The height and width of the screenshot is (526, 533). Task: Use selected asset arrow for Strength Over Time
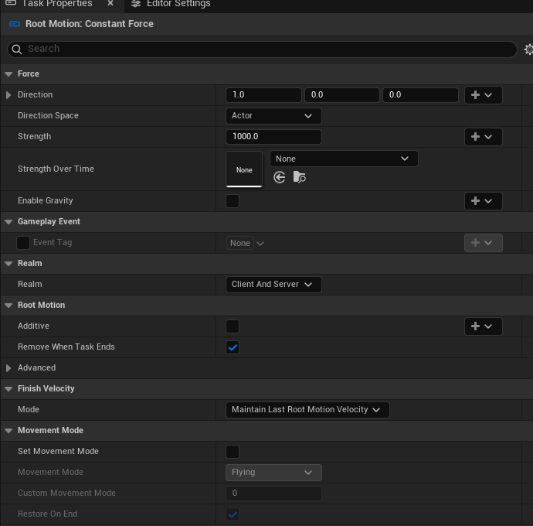280,177
